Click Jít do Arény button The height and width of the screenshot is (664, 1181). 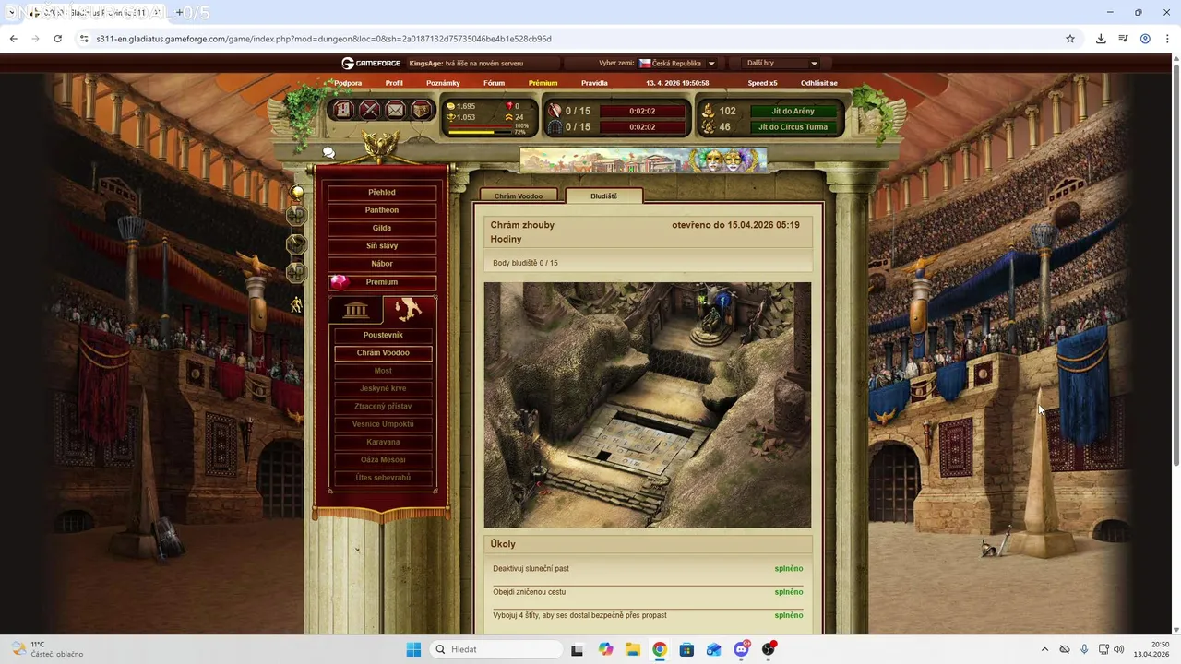[x=793, y=111]
